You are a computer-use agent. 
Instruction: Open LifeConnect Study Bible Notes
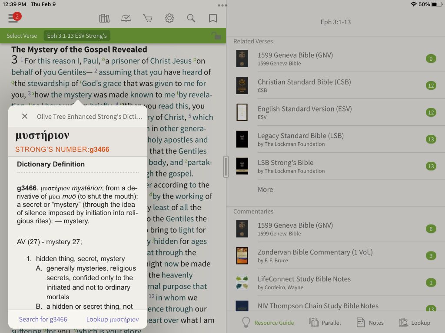click(x=336, y=283)
